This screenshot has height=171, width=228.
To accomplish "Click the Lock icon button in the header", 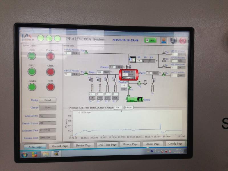I will (x=150, y=40).
